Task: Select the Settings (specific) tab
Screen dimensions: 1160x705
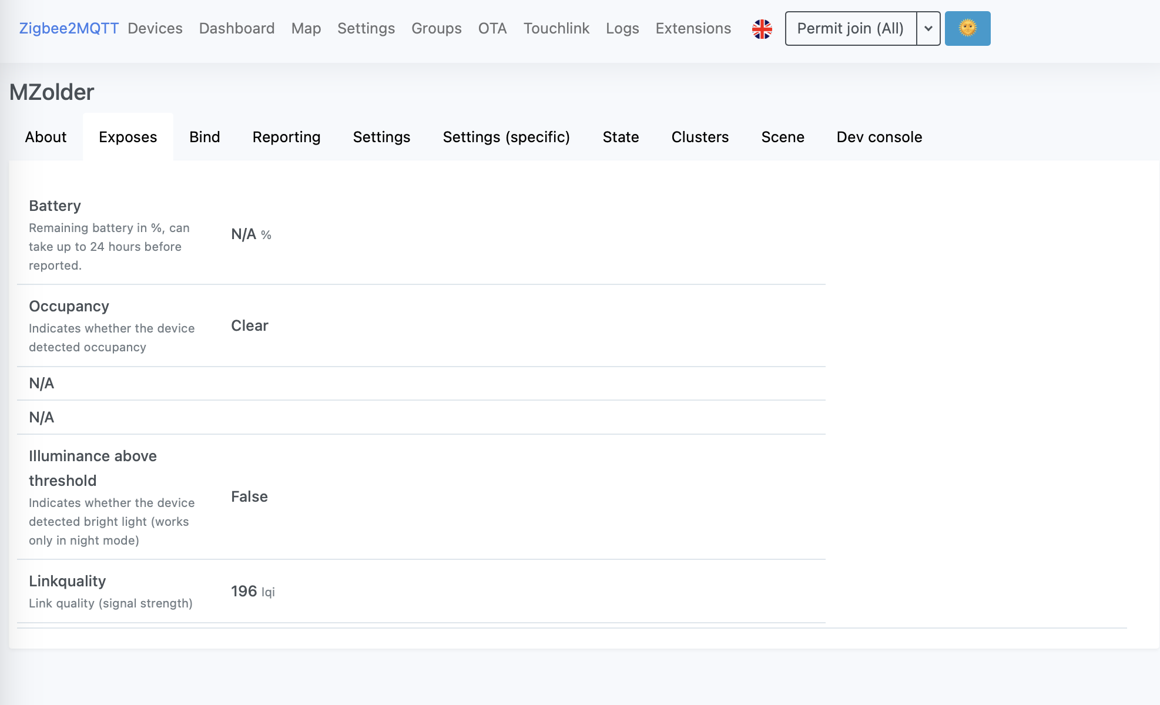Action: [x=506, y=137]
